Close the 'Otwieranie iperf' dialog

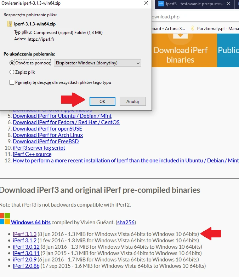146,3
